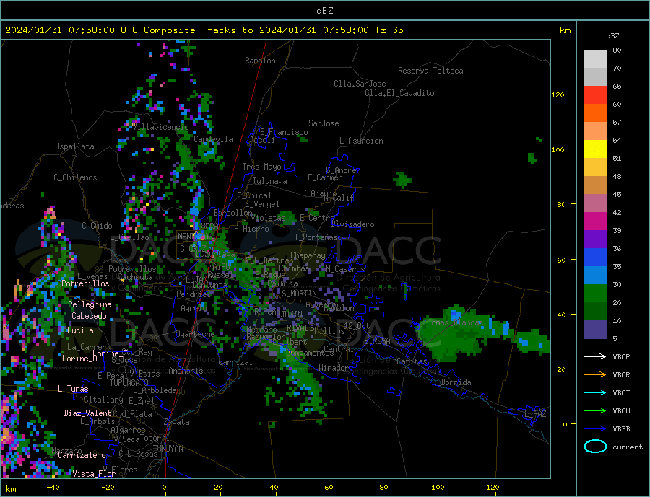Click the 'Divisadero' map label
The width and height of the screenshot is (650, 497).
point(352,224)
